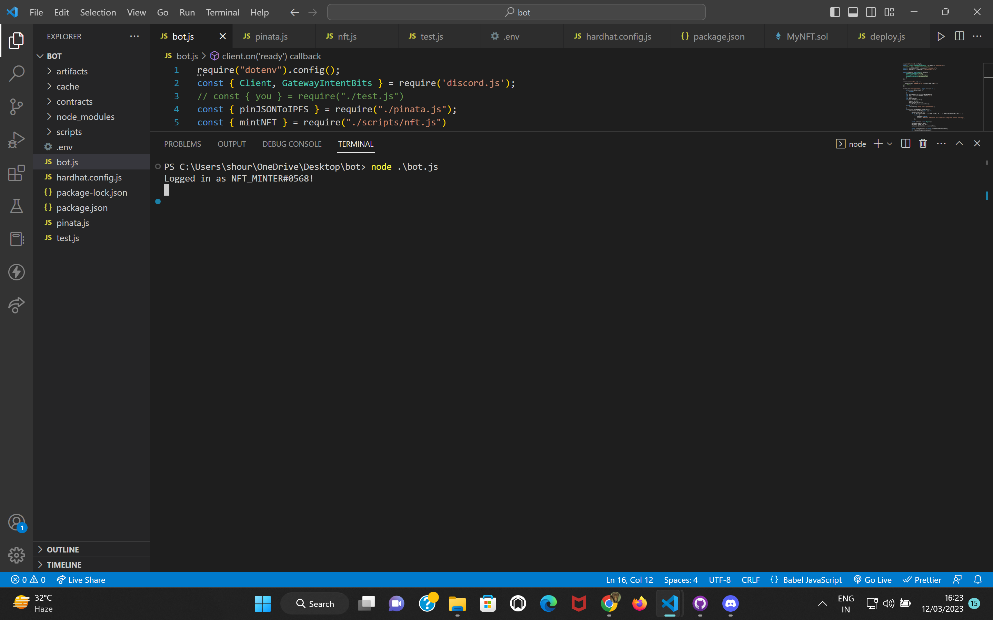
Task: Click the command center search box
Action: pyautogui.click(x=516, y=12)
